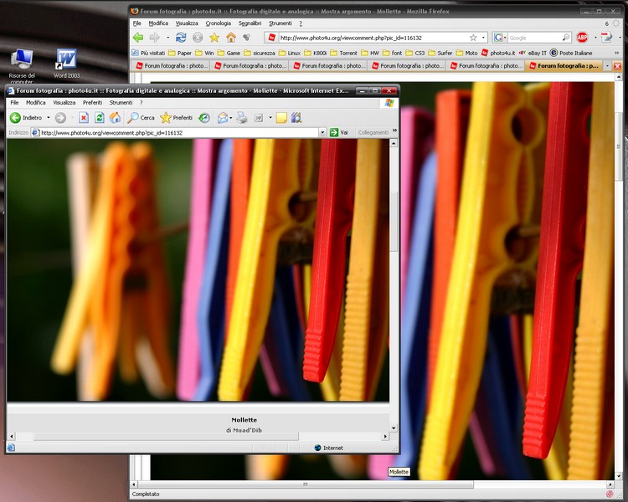Click the yellow bookmarks star in Firefox toolbar
Viewport: 628px width, 502px height.
[x=214, y=38]
